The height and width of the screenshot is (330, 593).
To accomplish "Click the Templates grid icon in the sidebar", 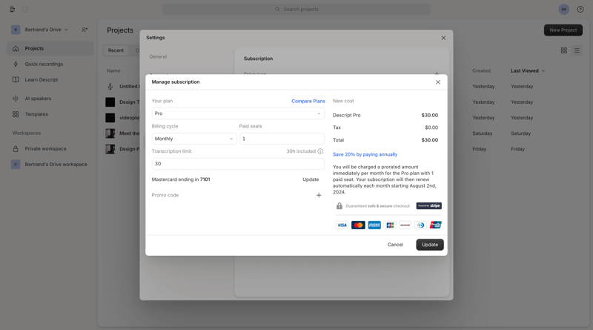I will pos(16,114).
